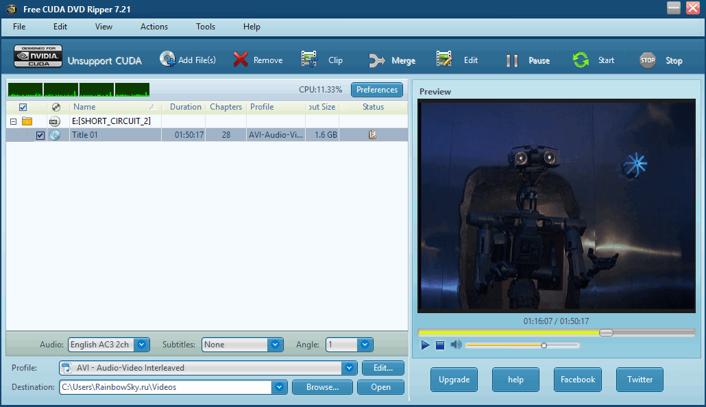Open the Angle dropdown
The image size is (706, 407).
click(x=365, y=345)
